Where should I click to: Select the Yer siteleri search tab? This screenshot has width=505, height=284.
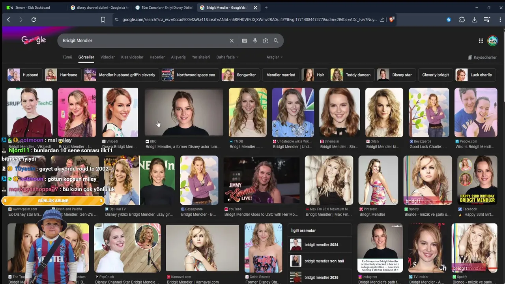(201, 57)
